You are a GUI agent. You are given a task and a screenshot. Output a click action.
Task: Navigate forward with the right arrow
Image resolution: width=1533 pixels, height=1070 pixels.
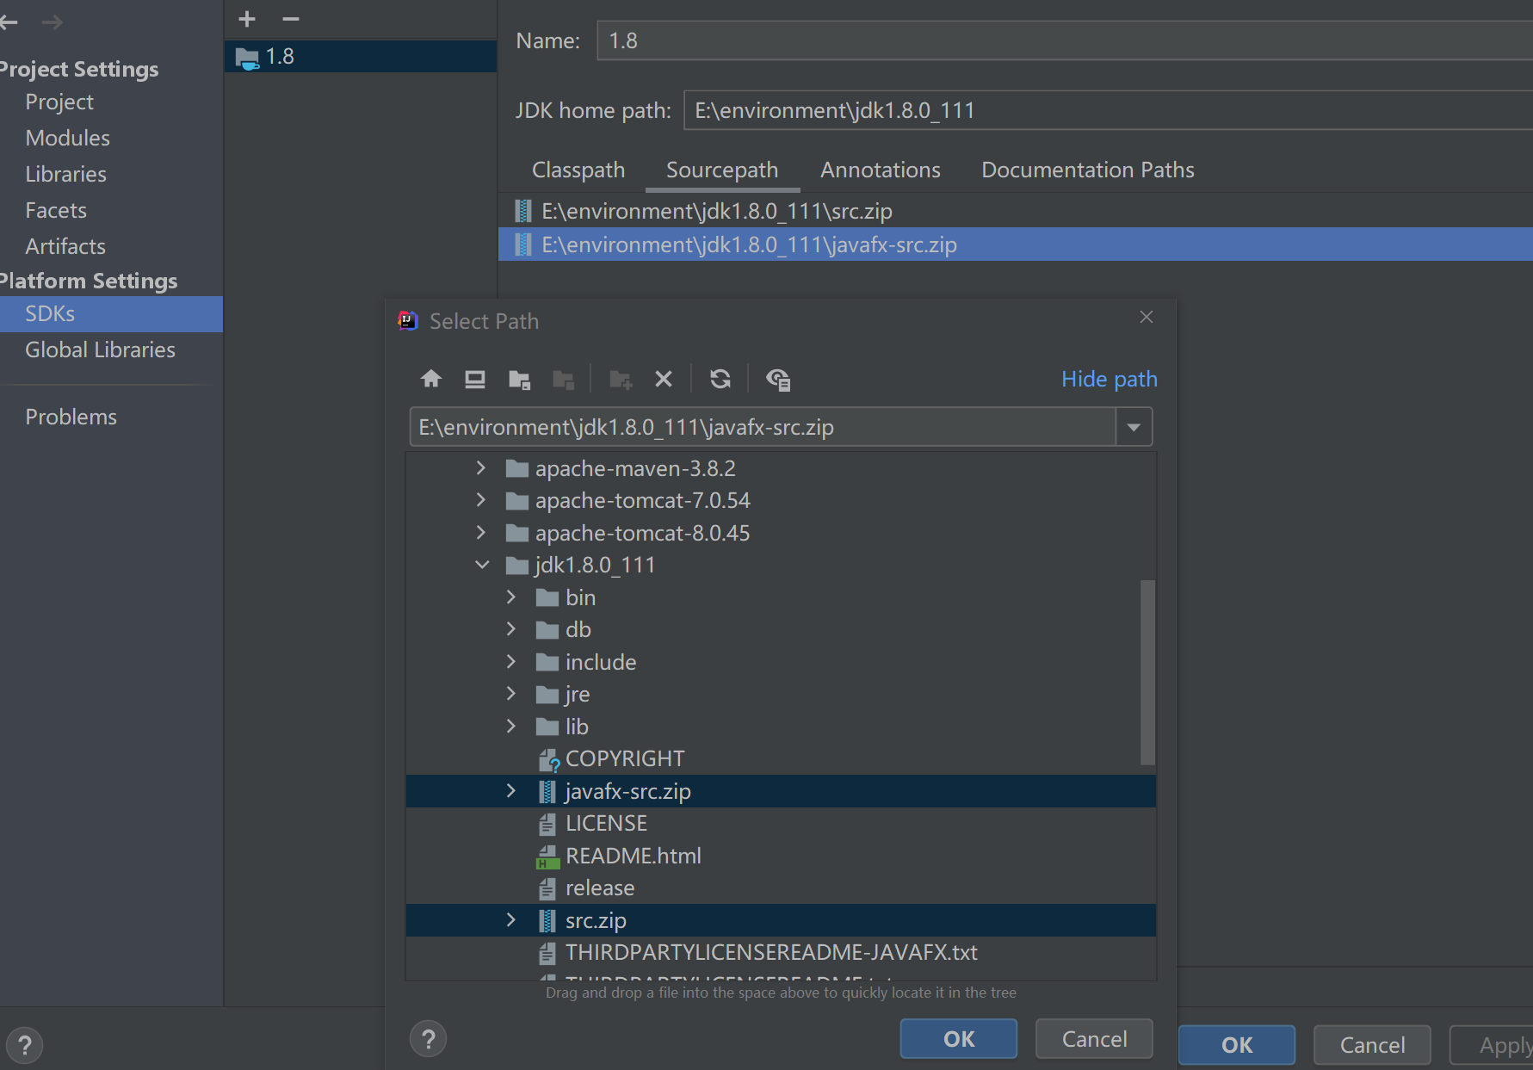tap(53, 22)
